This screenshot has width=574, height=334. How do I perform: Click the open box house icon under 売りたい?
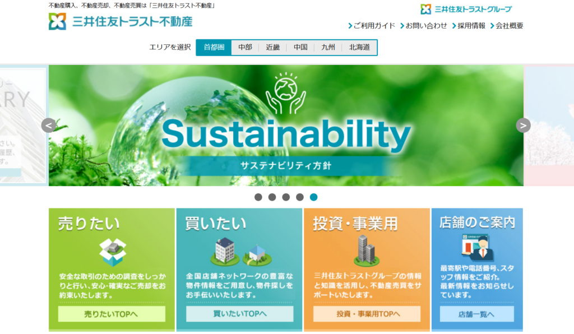112,252
